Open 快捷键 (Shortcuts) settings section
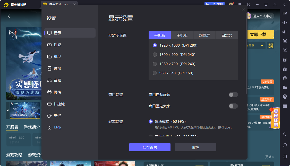Screen dimensions: 290x166 pyautogui.click(x=70, y=104)
